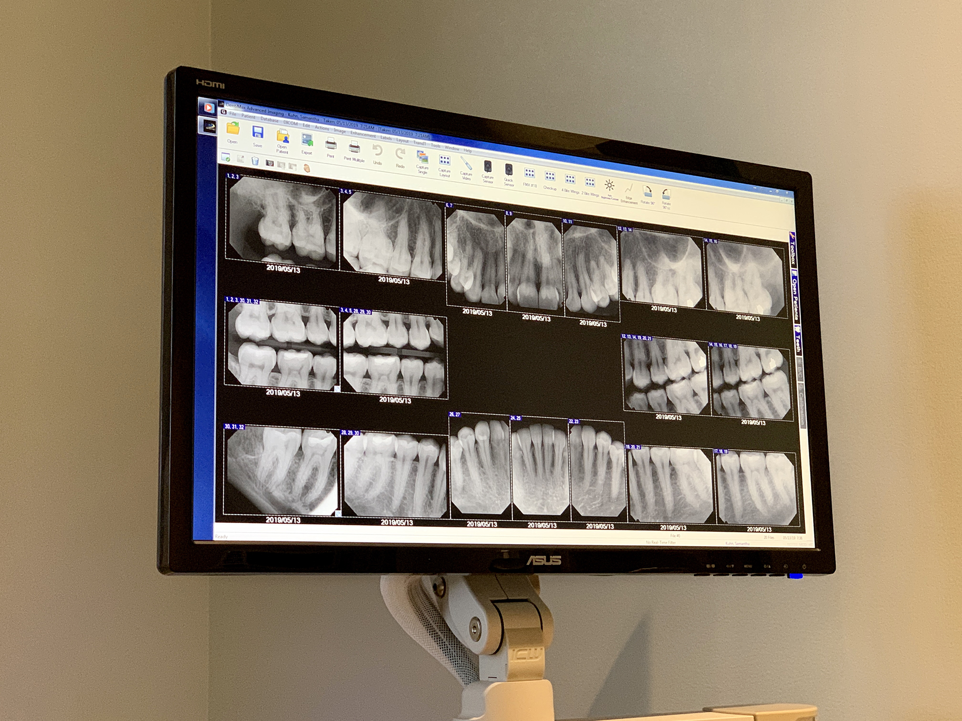Open the Enhancement menu

pos(363,134)
